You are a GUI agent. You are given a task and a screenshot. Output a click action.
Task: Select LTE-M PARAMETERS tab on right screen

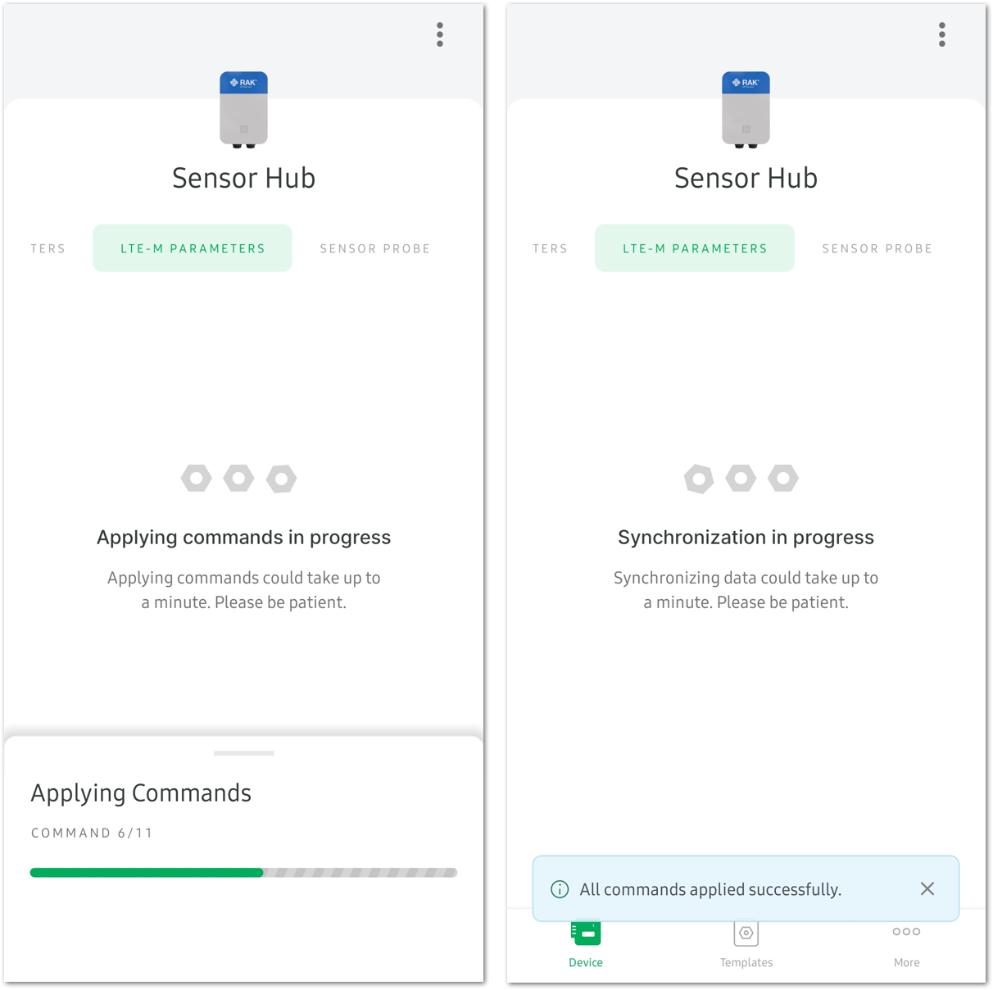tap(695, 248)
